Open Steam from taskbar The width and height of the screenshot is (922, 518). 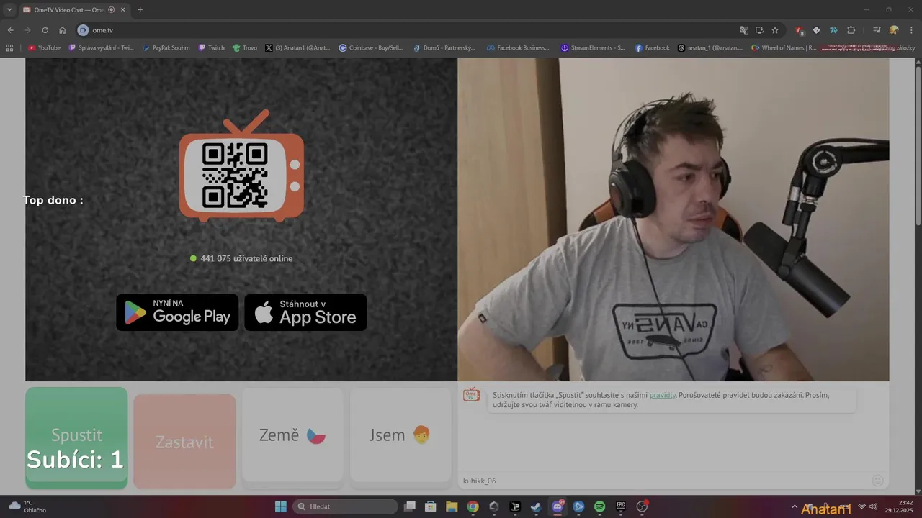[536, 506]
